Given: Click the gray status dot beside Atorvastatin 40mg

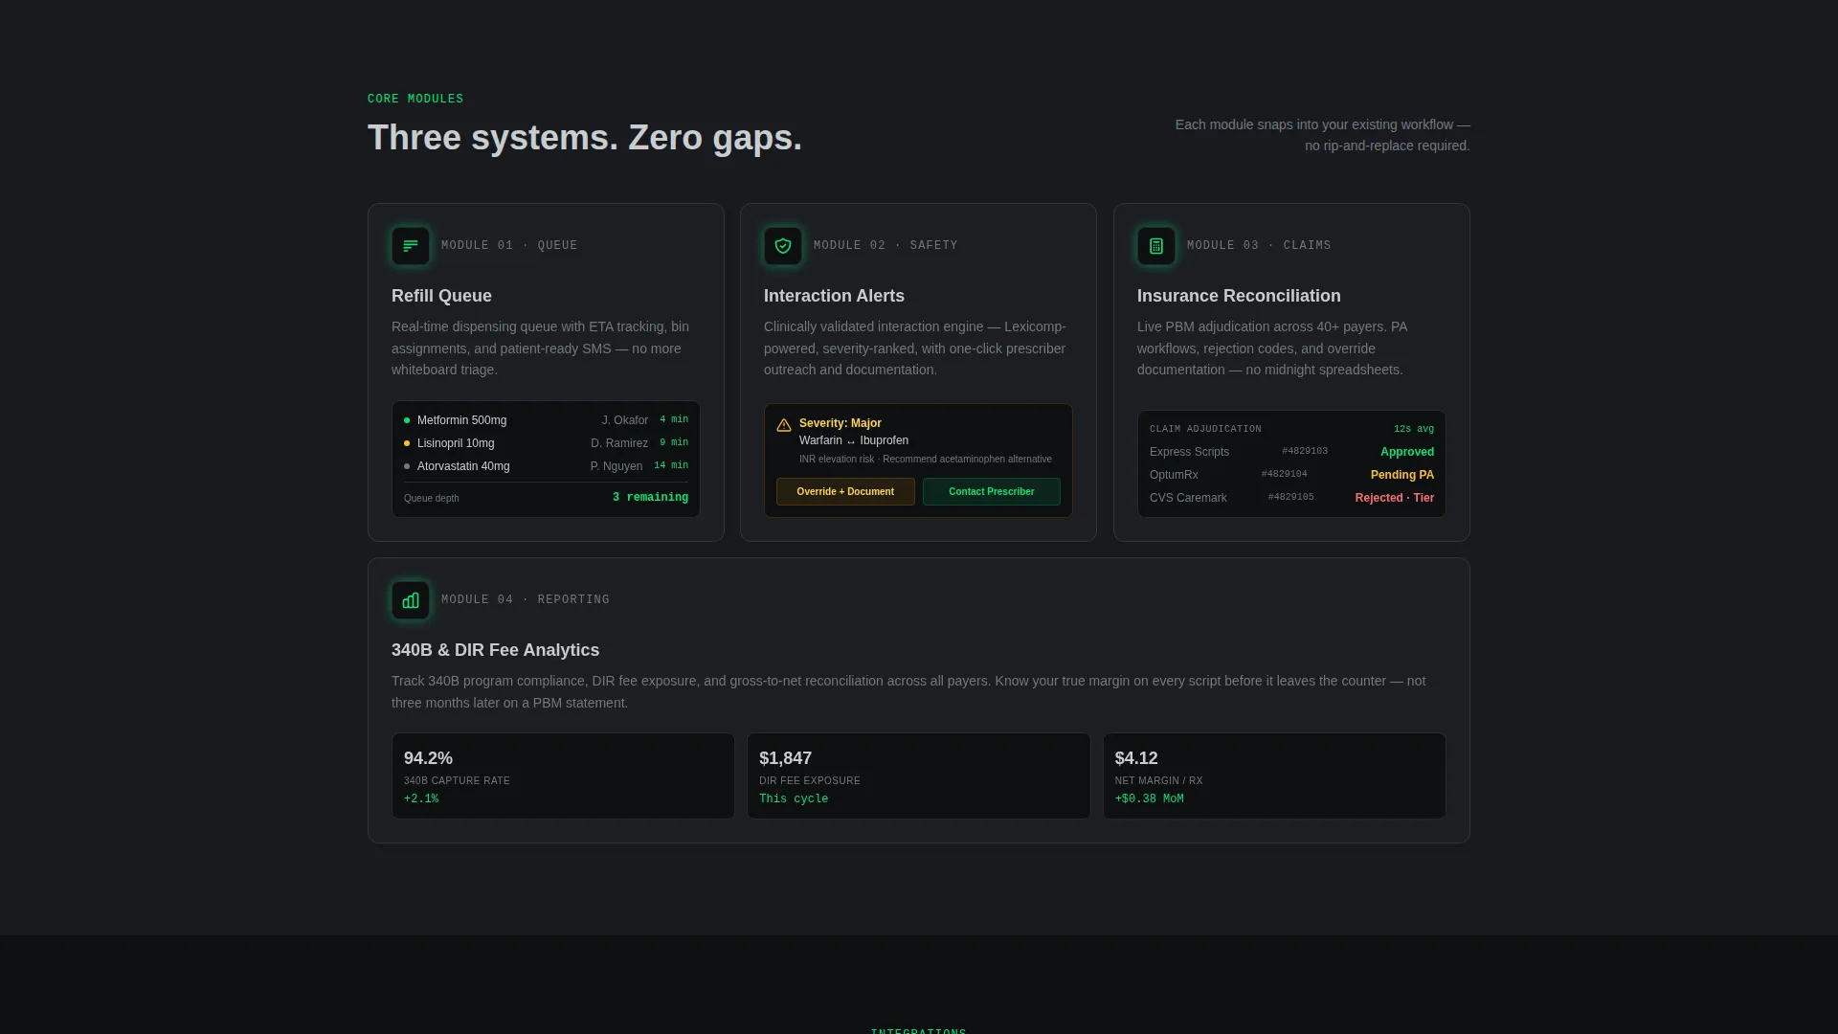Looking at the screenshot, I should click(407, 466).
